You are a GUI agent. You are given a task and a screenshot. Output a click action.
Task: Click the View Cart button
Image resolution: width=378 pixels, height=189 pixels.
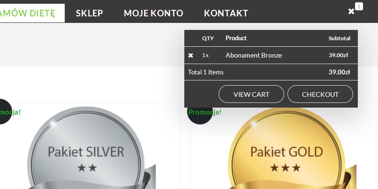point(251,94)
